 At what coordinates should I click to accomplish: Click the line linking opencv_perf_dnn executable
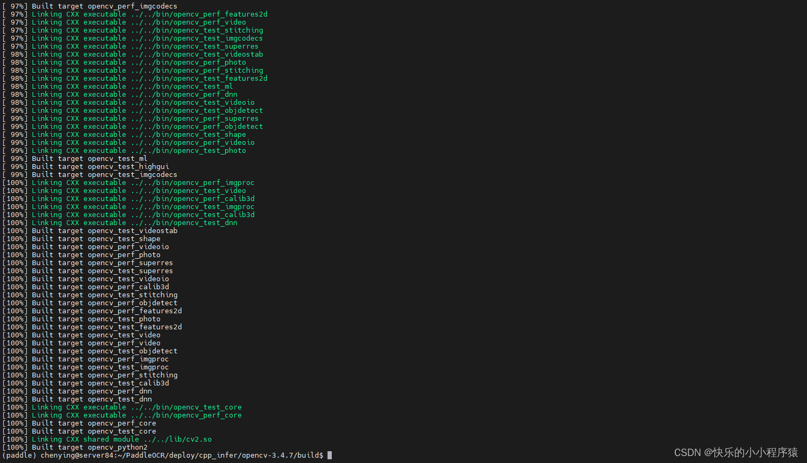[120, 95]
